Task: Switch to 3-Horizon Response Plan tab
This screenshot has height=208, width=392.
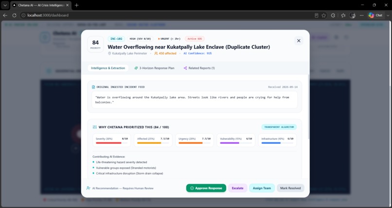Action: point(154,68)
